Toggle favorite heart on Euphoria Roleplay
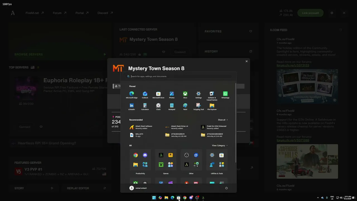Screen dimensions: 357x201 41,127
